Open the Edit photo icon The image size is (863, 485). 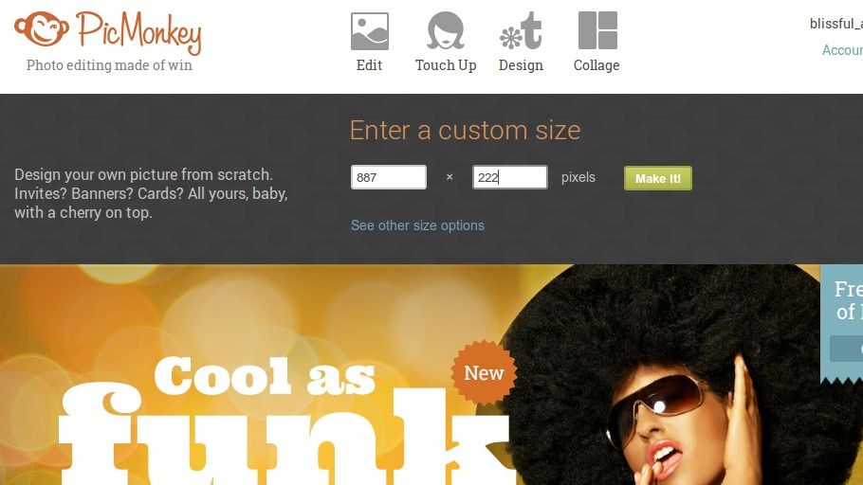[x=369, y=31]
